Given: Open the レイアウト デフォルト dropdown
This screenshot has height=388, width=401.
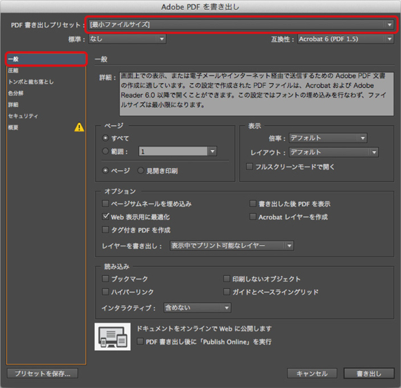Looking at the screenshot, I should tap(334, 152).
